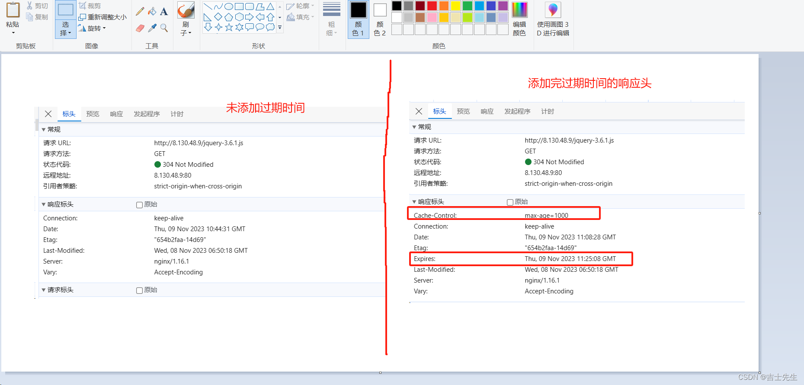Select the Diamond shape

coord(218,17)
